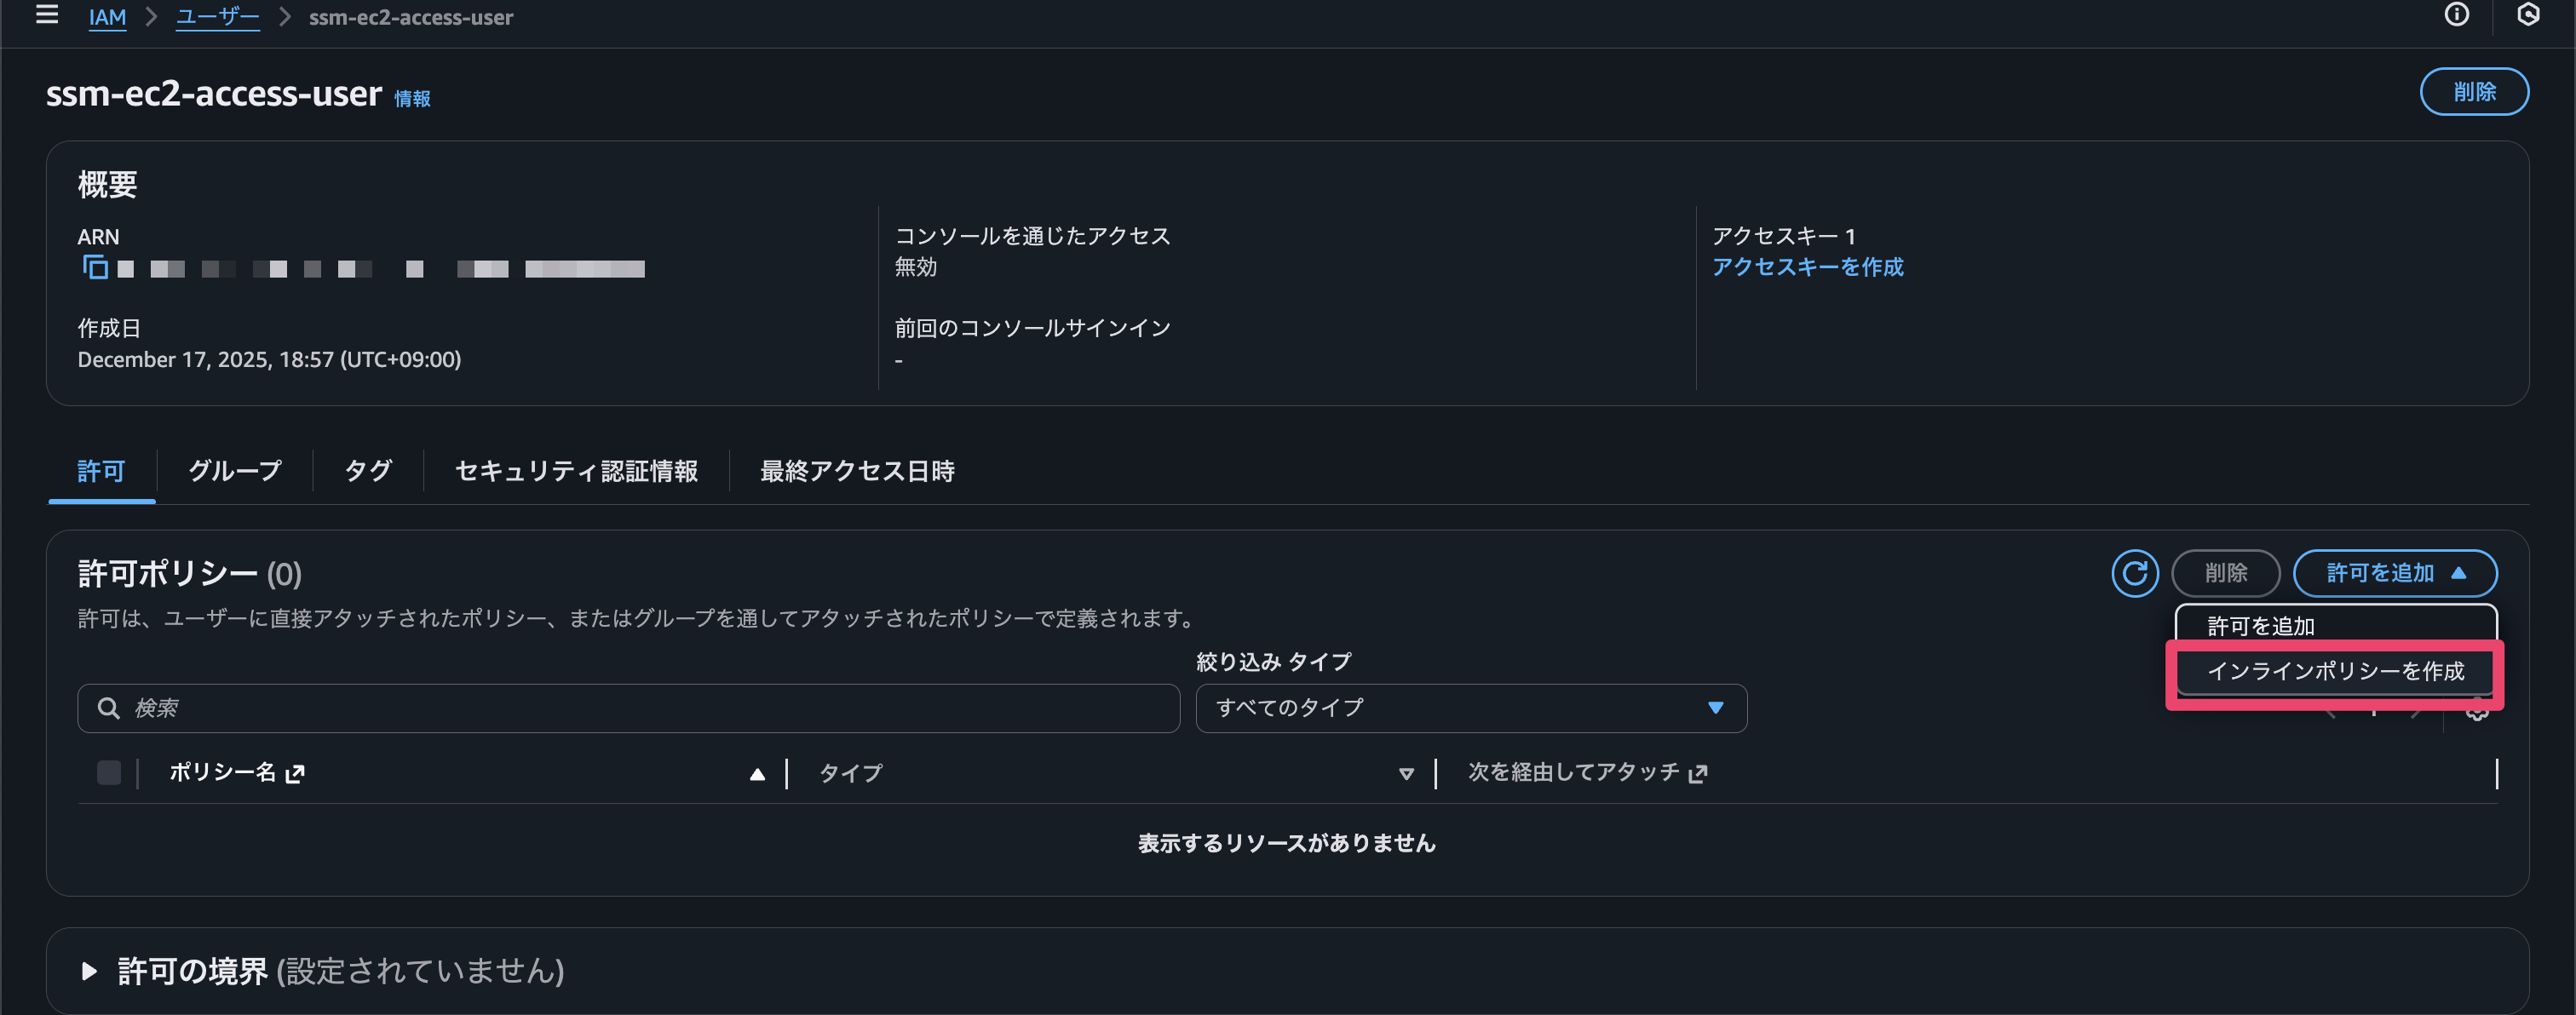2576x1015 pixels.
Task: Open the navigation hamburger menu
Action: point(47,15)
